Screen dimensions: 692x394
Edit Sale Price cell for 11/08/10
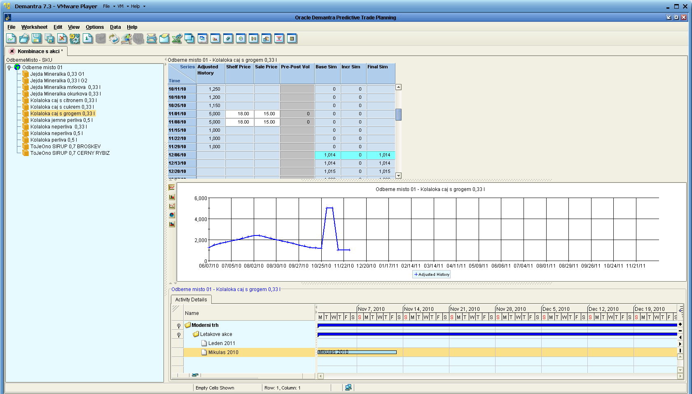[x=267, y=122]
